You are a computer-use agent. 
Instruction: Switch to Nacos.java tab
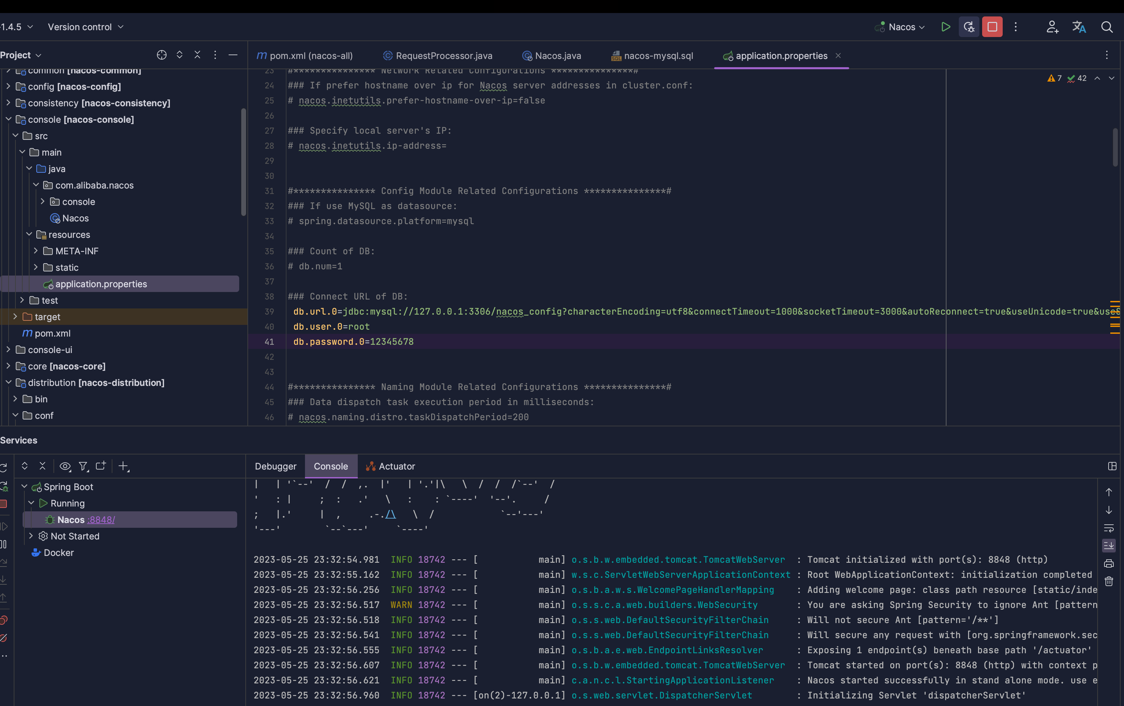552,56
